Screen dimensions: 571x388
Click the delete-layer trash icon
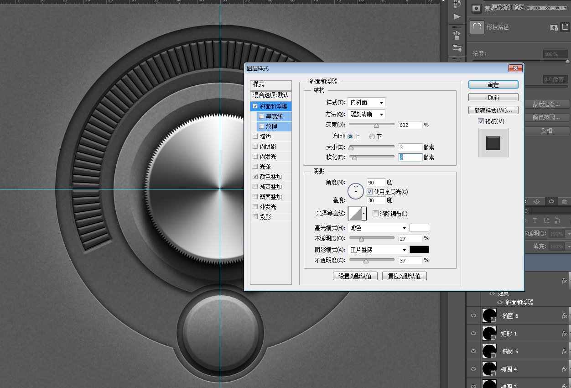point(564,201)
